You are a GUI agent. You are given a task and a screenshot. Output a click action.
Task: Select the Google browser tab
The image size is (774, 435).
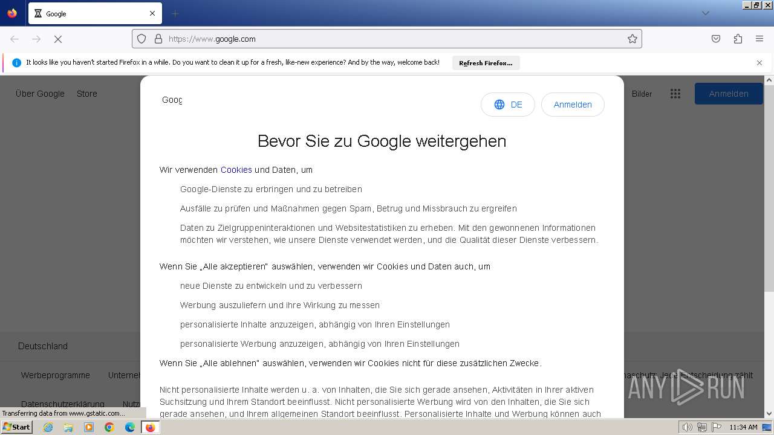point(95,13)
